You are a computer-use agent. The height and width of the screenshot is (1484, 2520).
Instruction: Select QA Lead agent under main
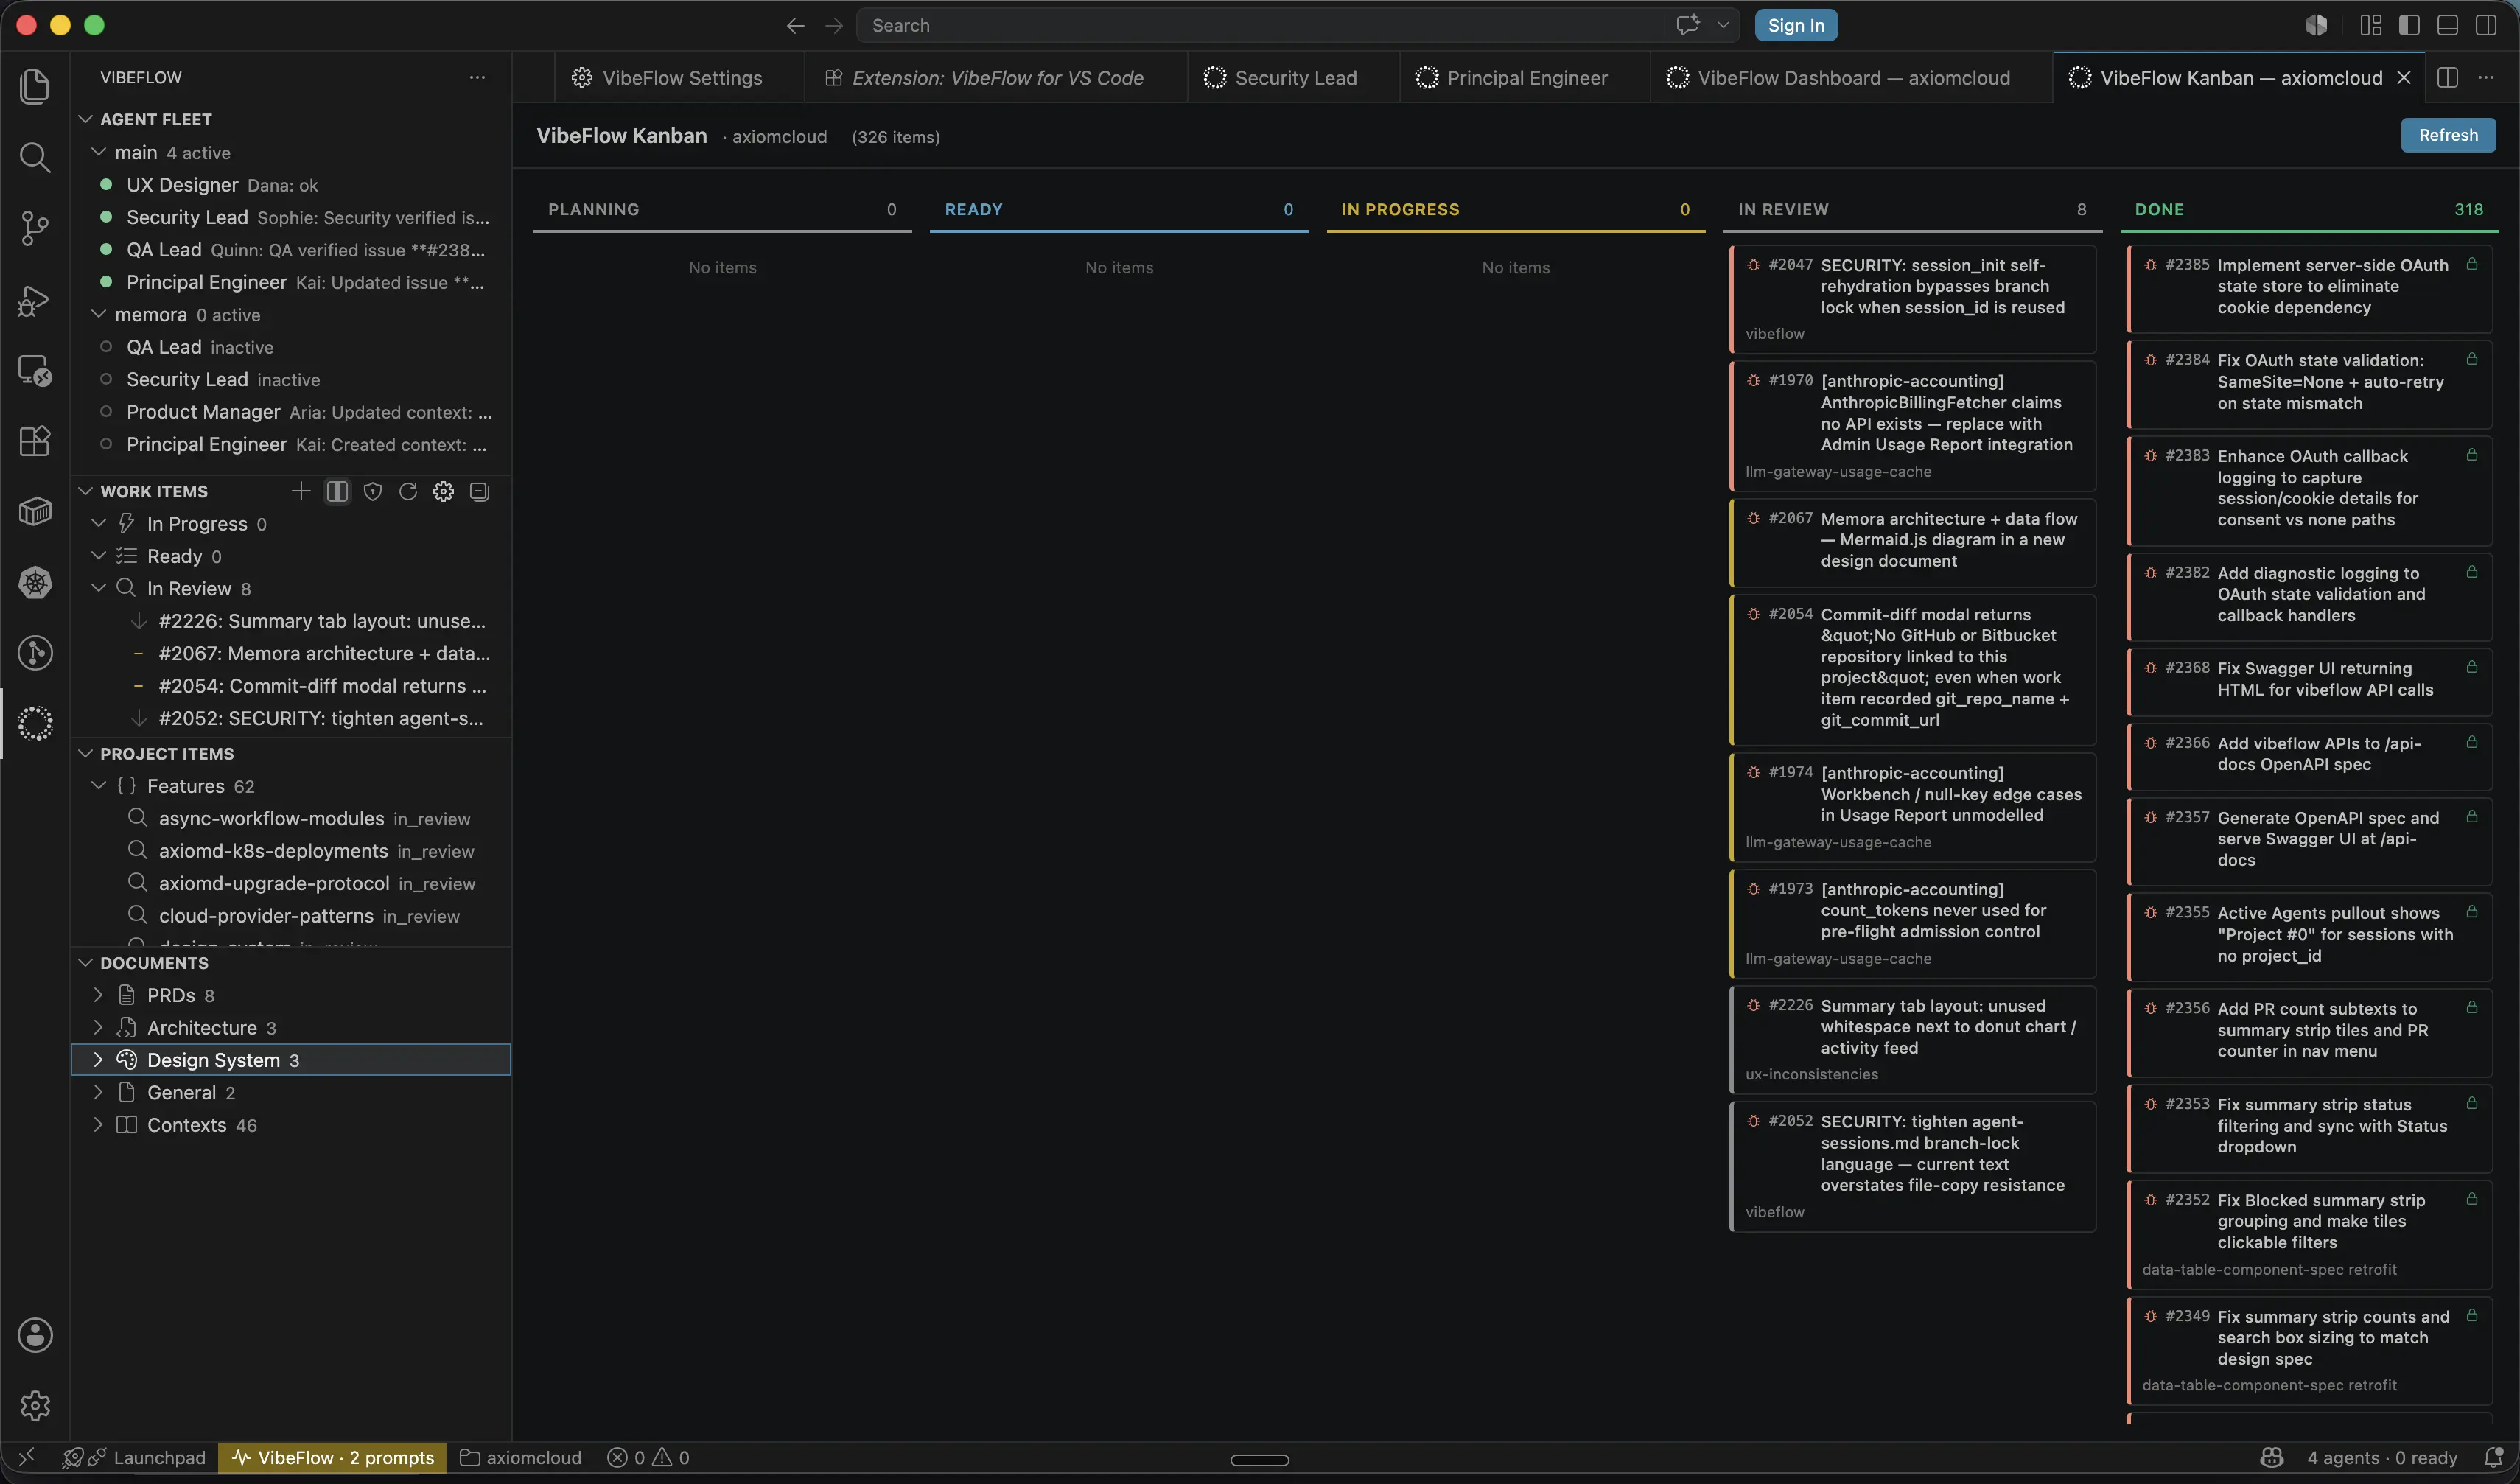coord(291,249)
